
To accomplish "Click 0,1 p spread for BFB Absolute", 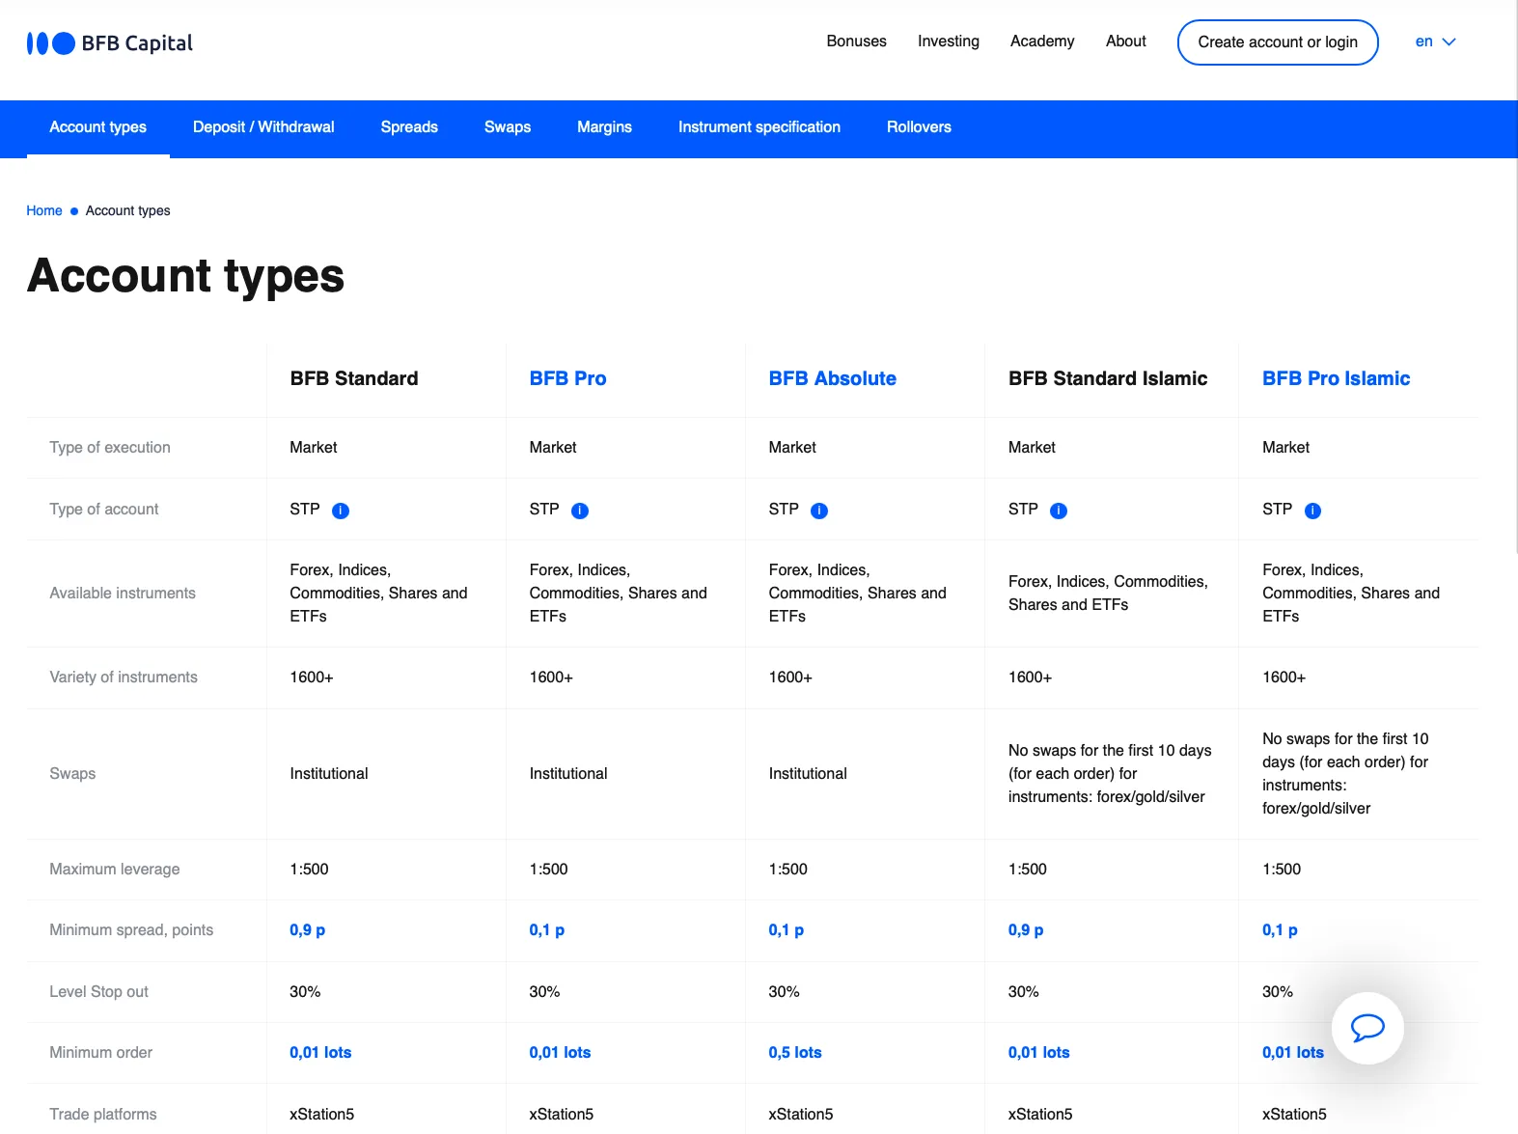I will 787,930.
